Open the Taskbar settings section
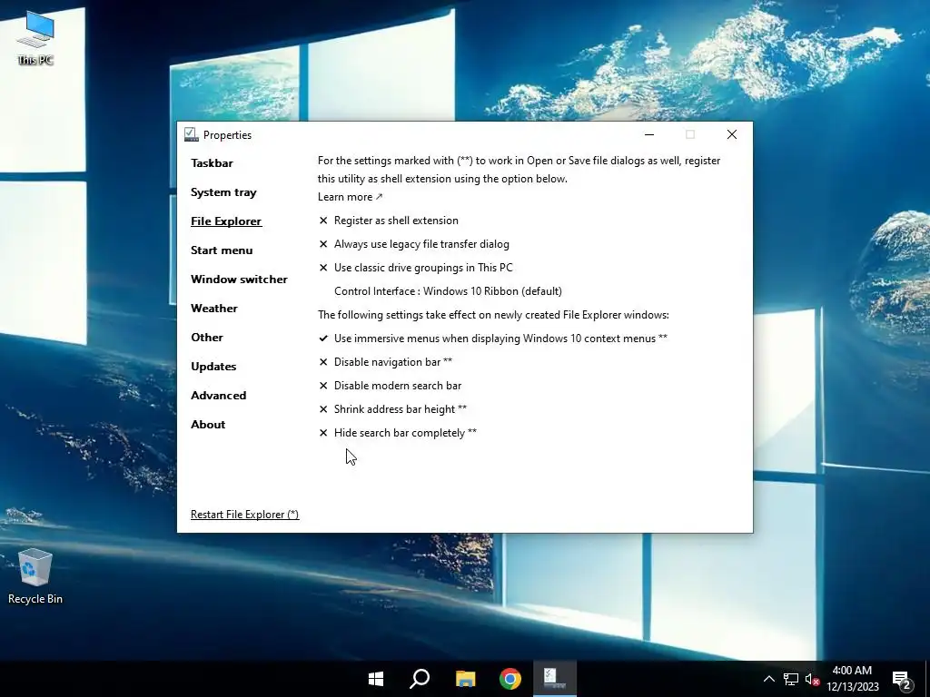 (212, 163)
